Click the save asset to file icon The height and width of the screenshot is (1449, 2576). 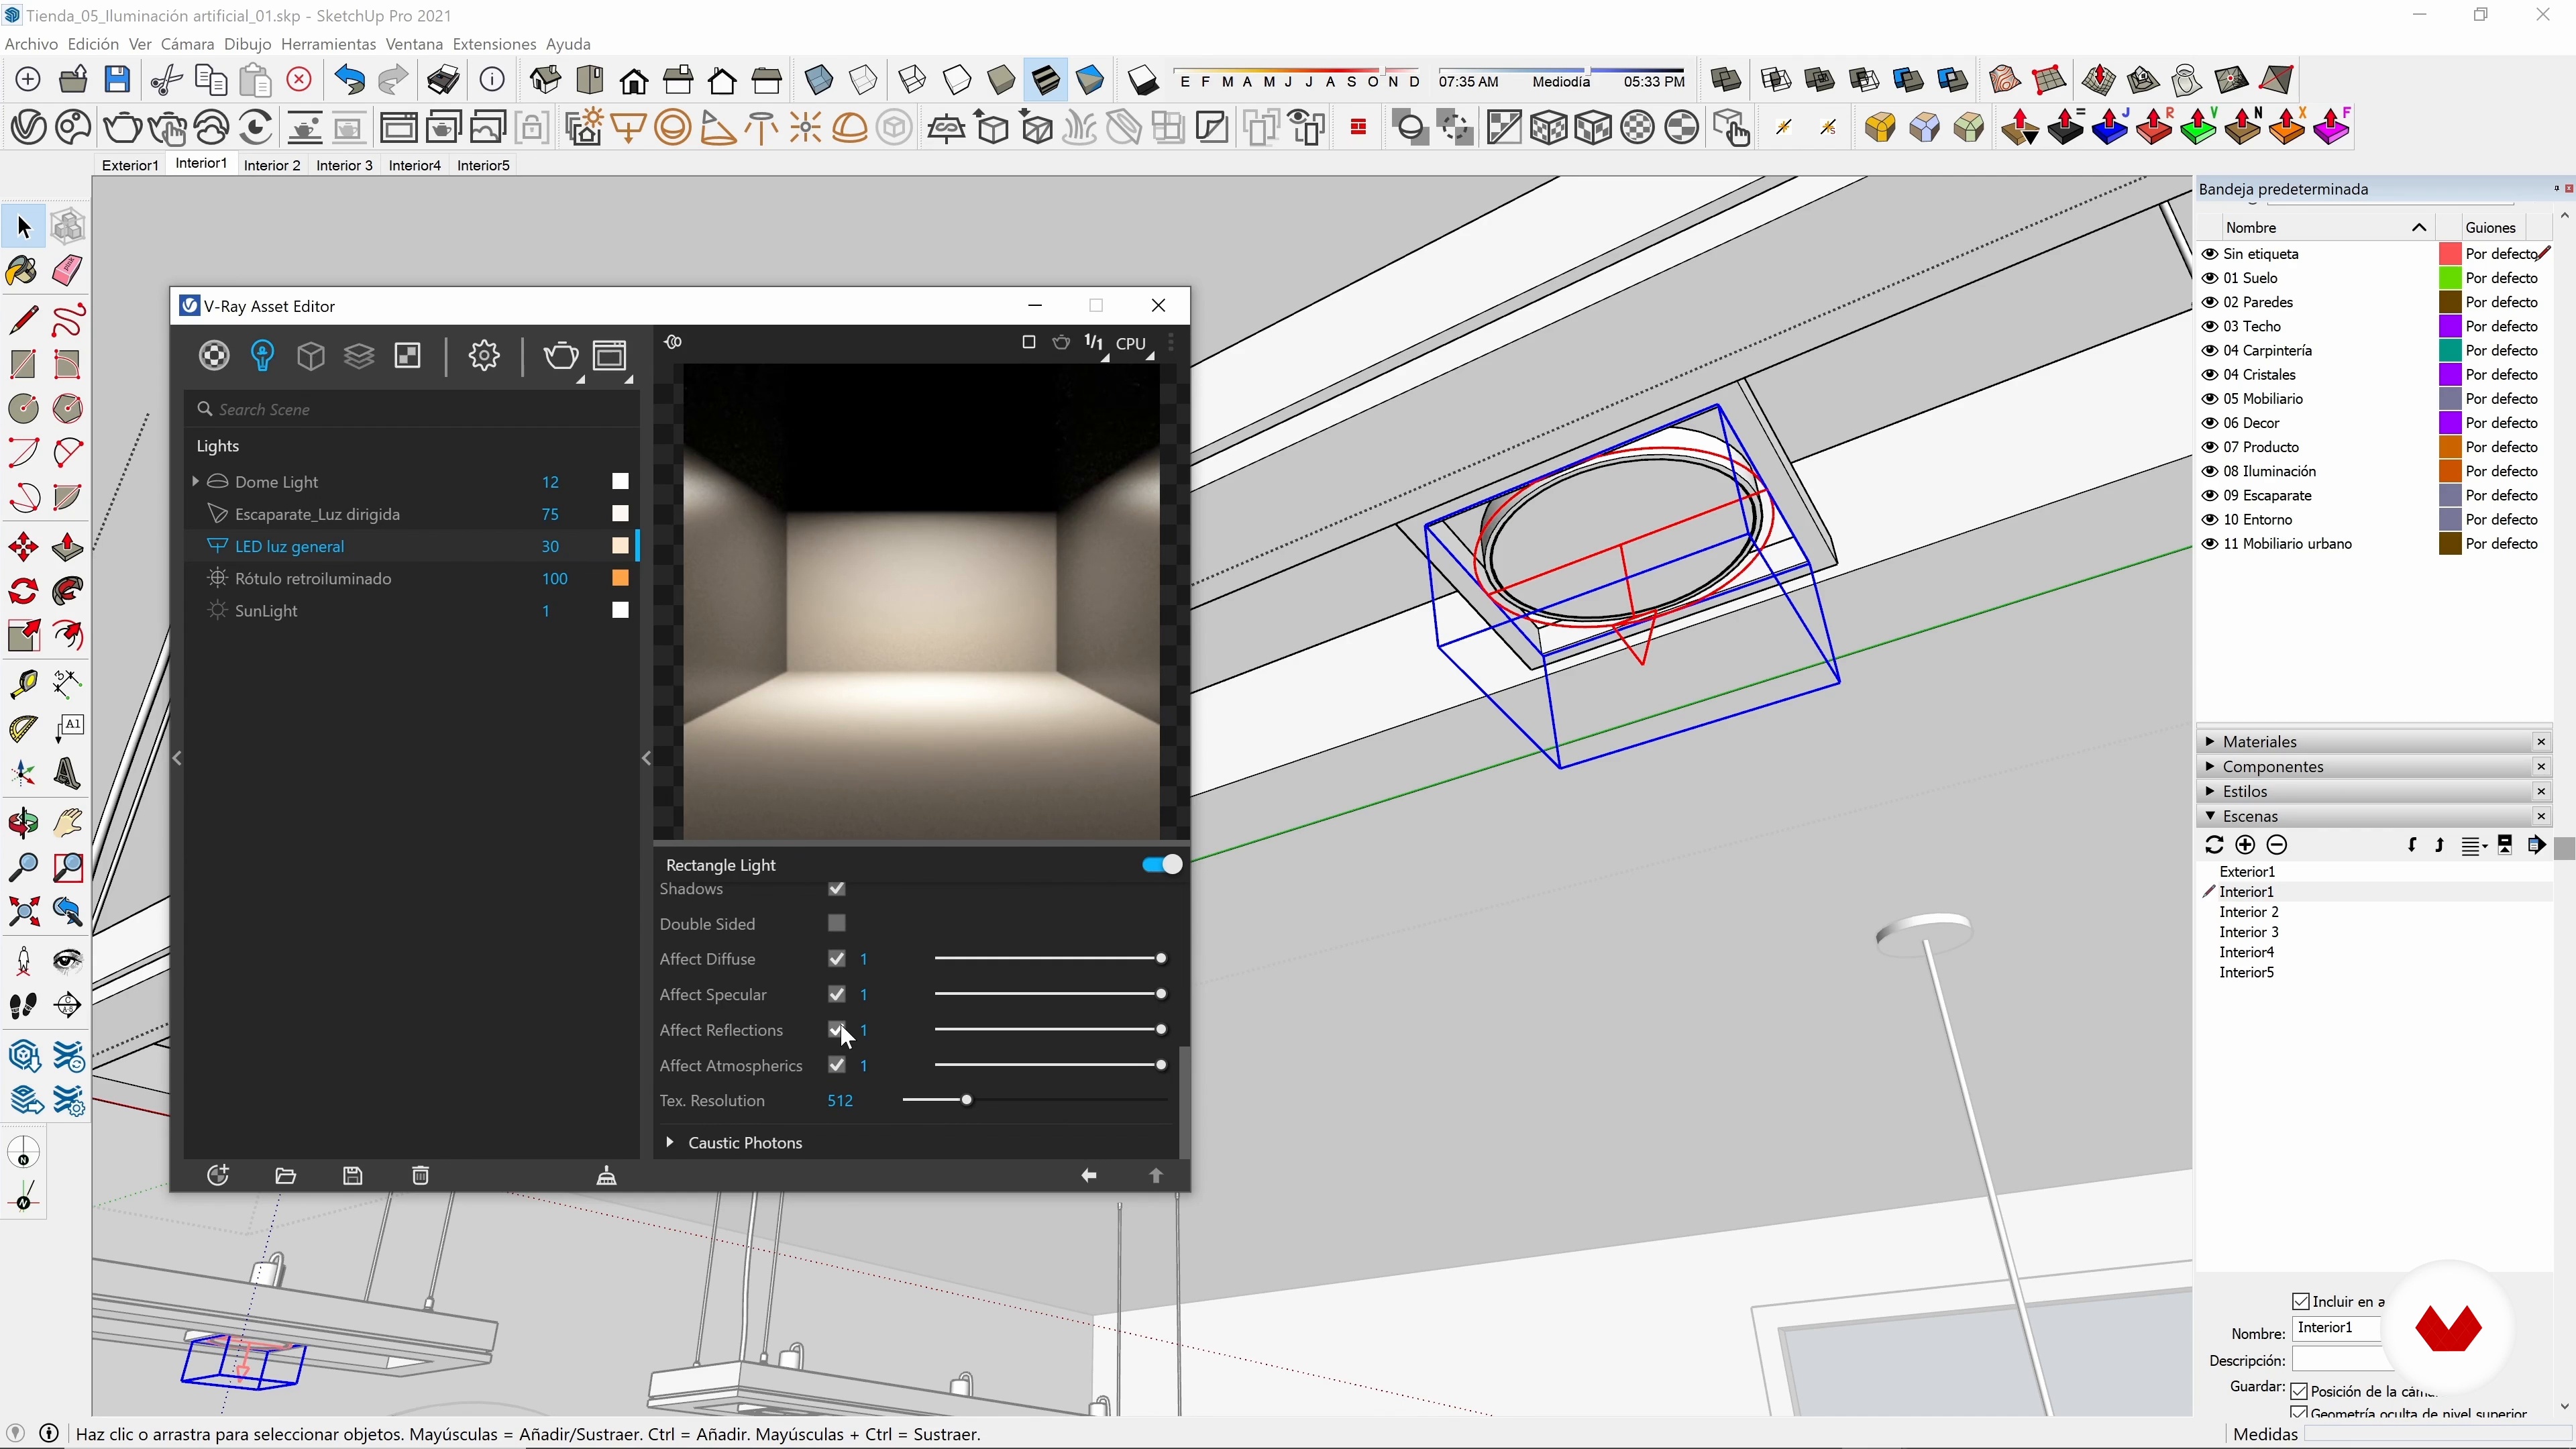click(x=353, y=1175)
